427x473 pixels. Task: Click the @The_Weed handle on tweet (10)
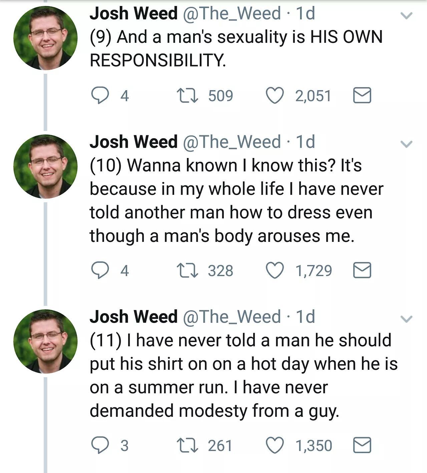click(x=232, y=142)
